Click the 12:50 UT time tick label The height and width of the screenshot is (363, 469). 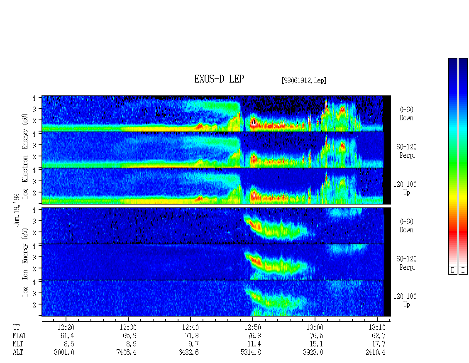252,327
